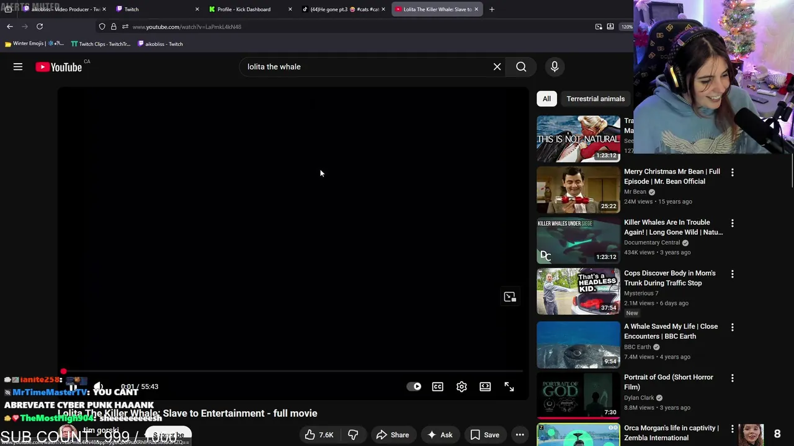This screenshot has height=446, width=794.
Task: Click the lock site info icon
Action: pos(114,27)
